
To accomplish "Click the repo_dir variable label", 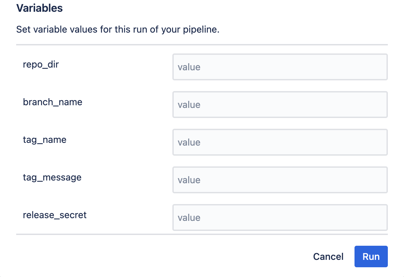I will point(41,64).
